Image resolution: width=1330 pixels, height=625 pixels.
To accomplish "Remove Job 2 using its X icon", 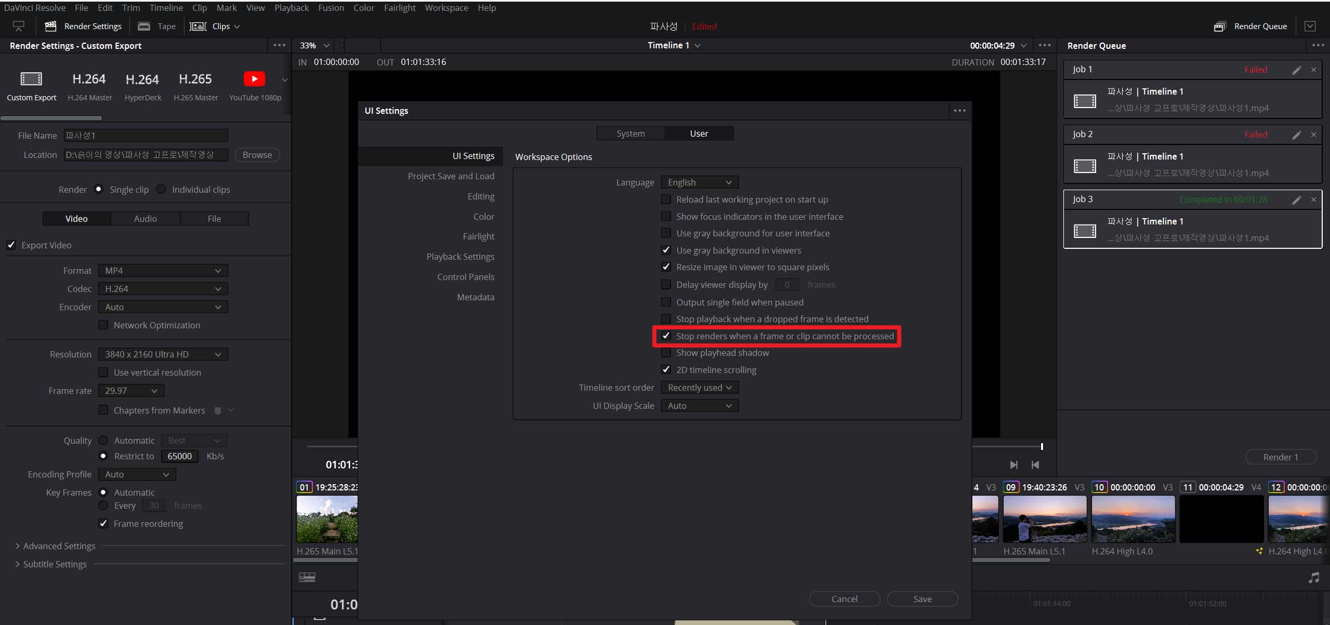I will (1313, 135).
